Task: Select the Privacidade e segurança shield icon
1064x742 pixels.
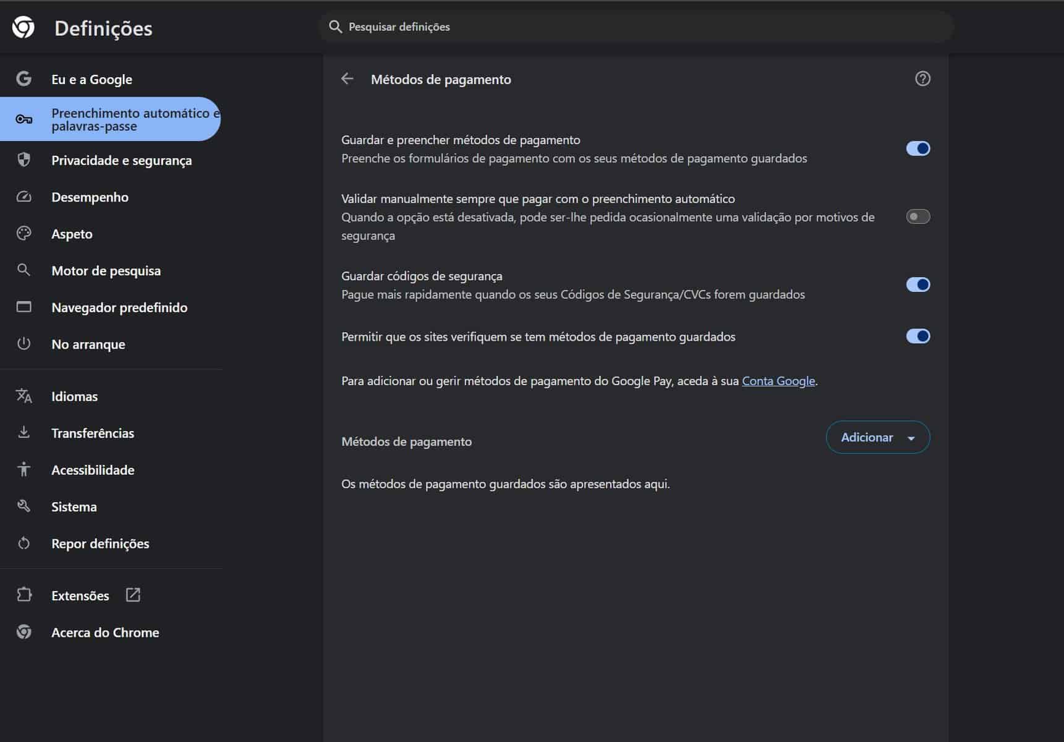Action: tap(24, 160)
